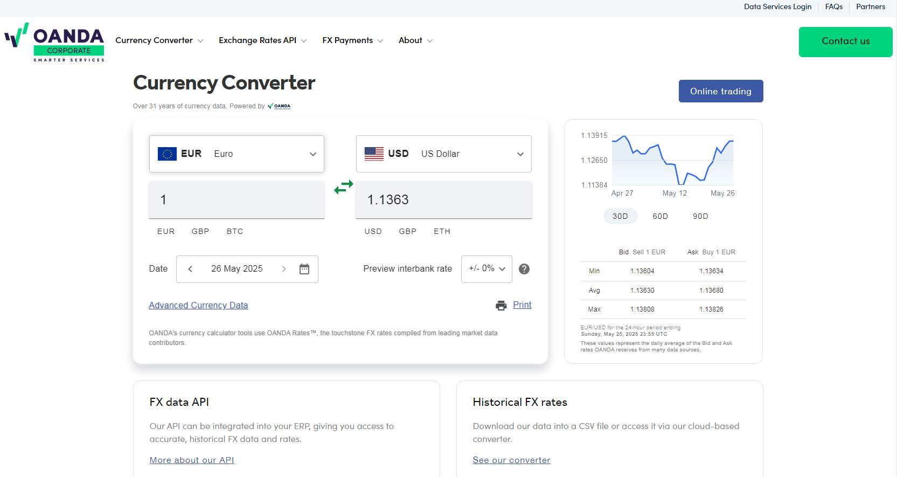Select the 30D chart range
897x477 pixels.
[x=620, y=216]
